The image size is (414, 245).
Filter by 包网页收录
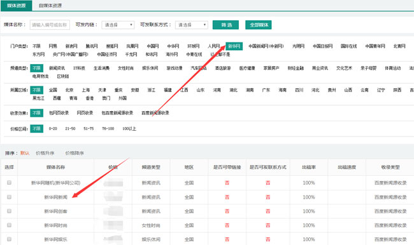[59, 112]
